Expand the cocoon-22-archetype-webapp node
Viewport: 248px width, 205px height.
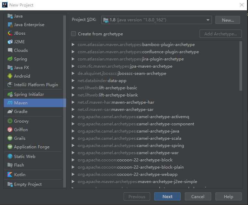(73, 174)
